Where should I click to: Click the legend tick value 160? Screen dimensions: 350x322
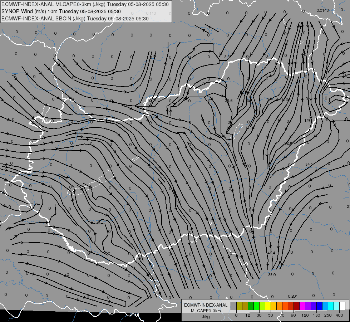(x=316, y=315)
